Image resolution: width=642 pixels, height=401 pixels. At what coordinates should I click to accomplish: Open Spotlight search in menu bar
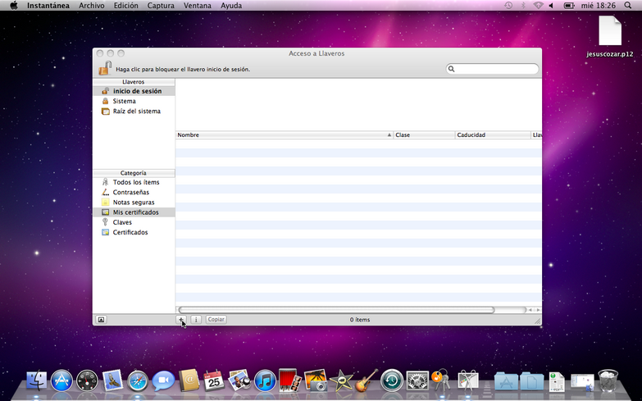(628, 5)
